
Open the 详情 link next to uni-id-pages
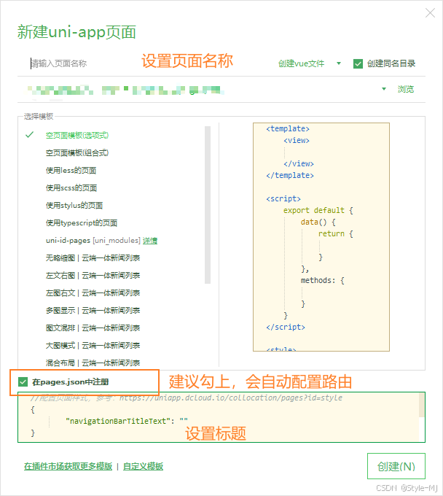150,241
